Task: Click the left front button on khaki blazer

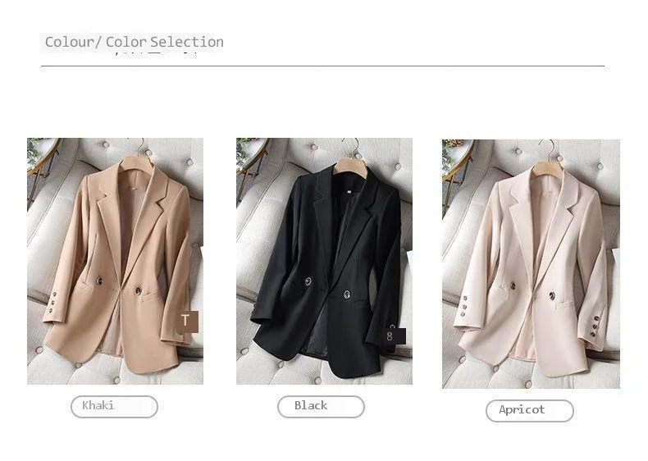Action: (100, 281)
